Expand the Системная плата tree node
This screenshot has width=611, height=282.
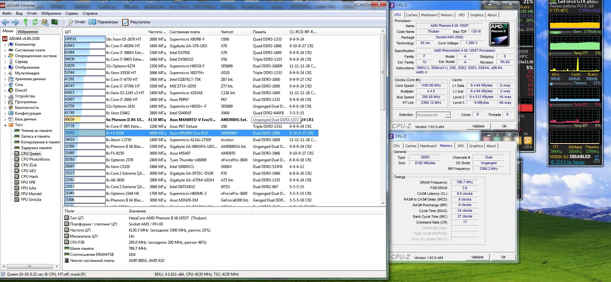click(x=5, y=50)
